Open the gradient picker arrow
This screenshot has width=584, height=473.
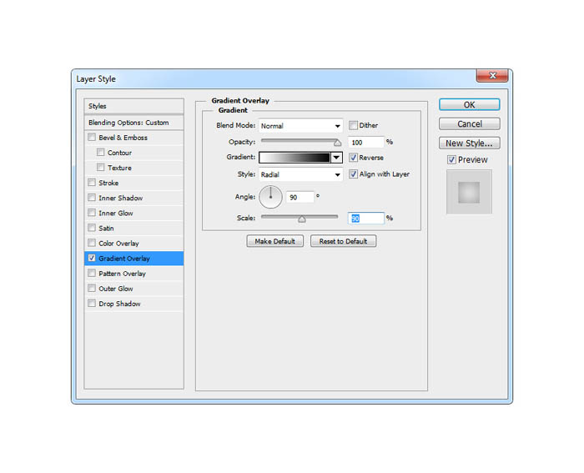(337, 158)
